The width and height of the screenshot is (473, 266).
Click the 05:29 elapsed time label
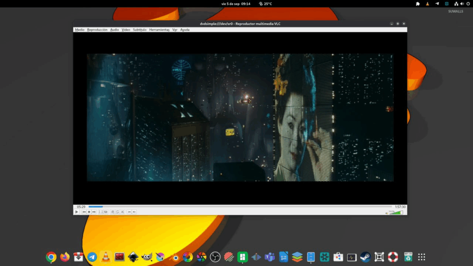click(x=81, y=206)
